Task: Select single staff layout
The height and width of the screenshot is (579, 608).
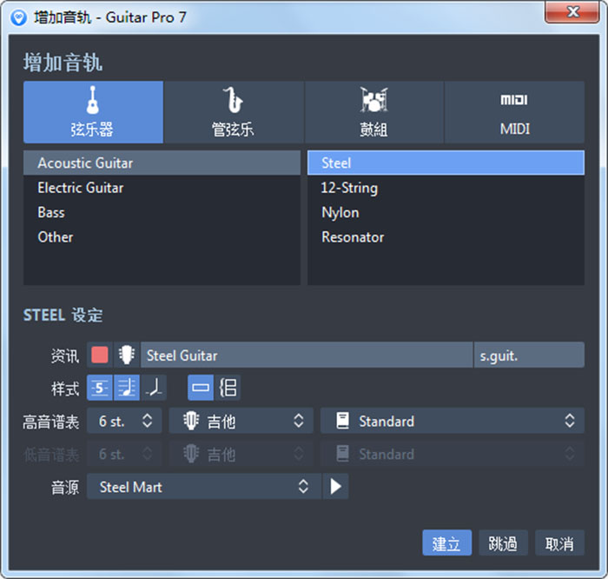Action: pos(201,388)
